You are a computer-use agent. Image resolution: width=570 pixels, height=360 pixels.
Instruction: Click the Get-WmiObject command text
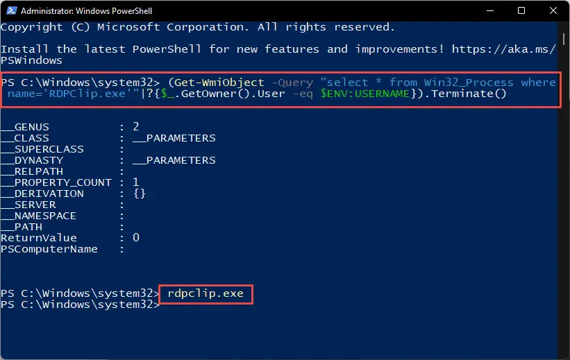[219, 83]
